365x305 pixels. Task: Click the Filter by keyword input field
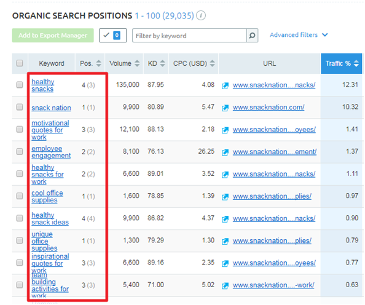[x=189, y=36]
